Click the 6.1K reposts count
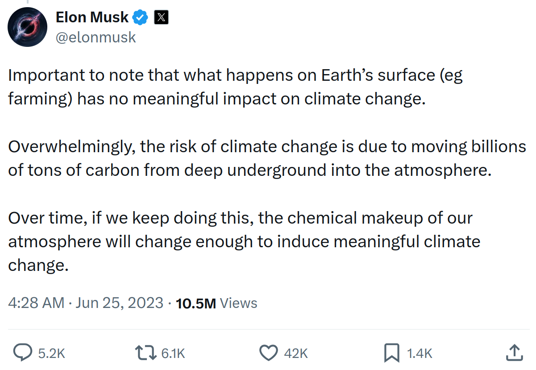The image size is (536, 370). [x=173, y=353]
